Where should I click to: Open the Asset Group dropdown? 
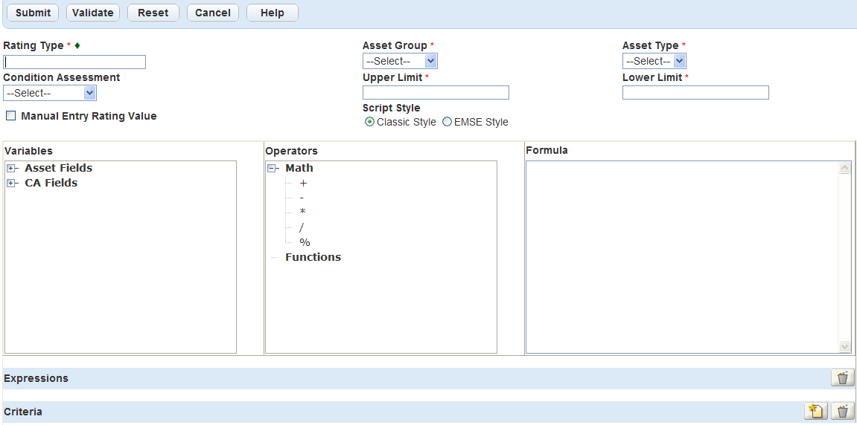coord(400,61)
